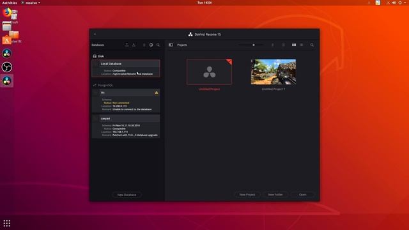The height and width of the screenshot is (230, 409).
Task: Switch projects to thumbnail grid view
Action: click(294, 45)
